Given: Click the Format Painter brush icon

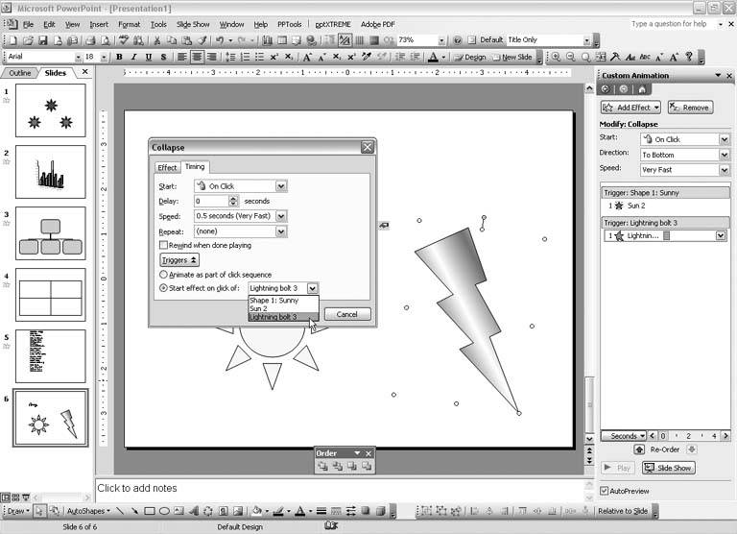Looking at the screenshot, I should [x=202, y=40].
